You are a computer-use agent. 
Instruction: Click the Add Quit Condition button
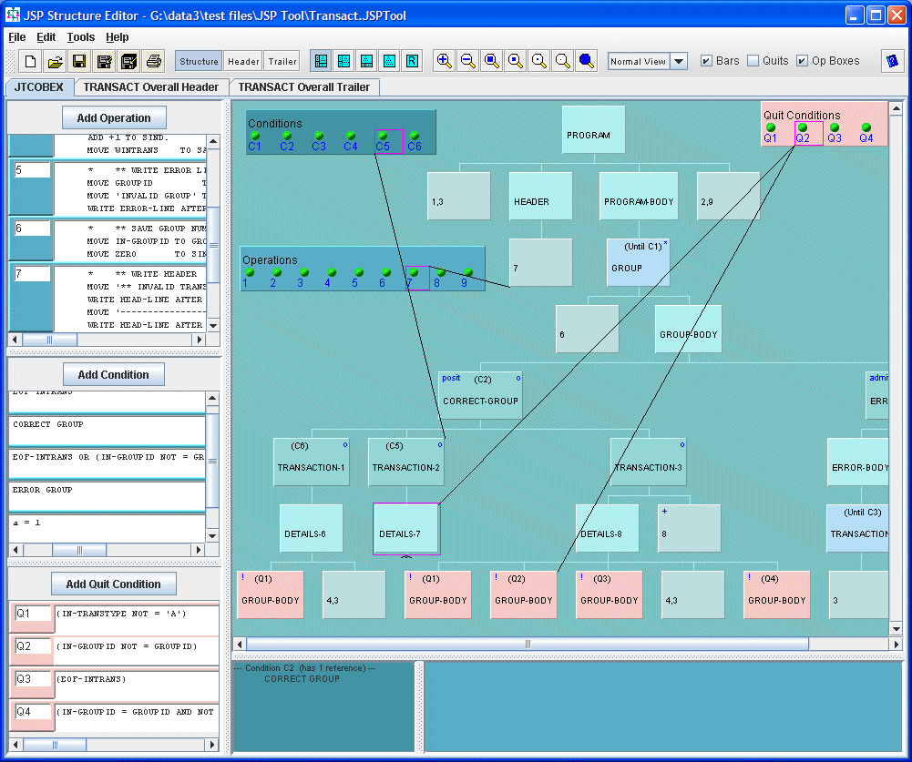113,584
